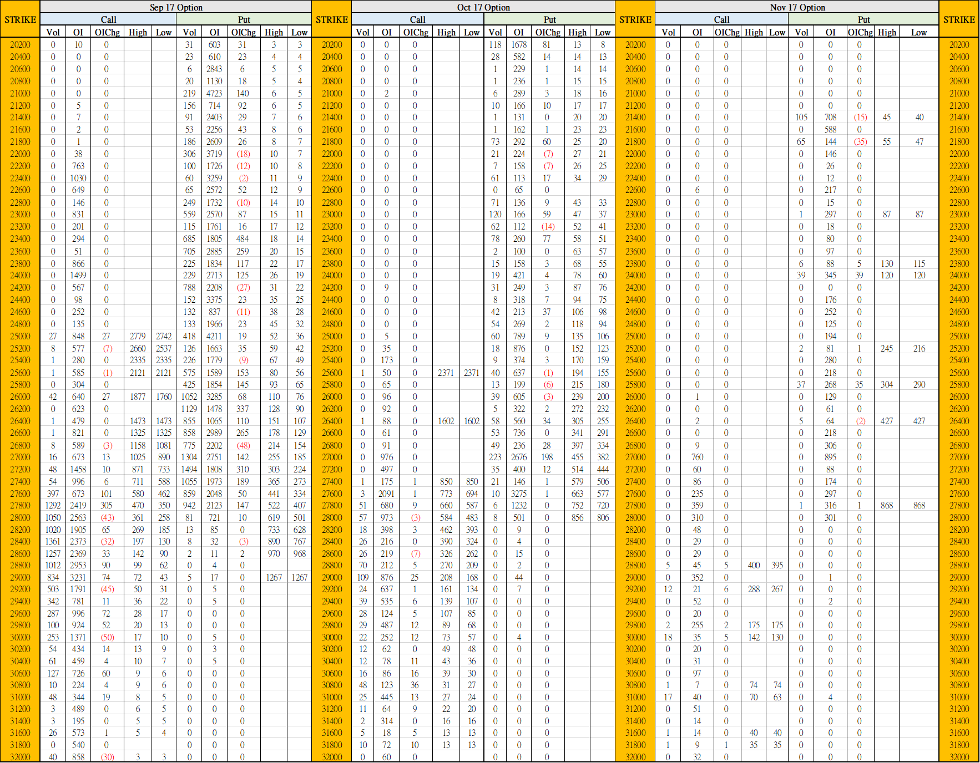Select Oct Put Vol value 223

[495, 457]
